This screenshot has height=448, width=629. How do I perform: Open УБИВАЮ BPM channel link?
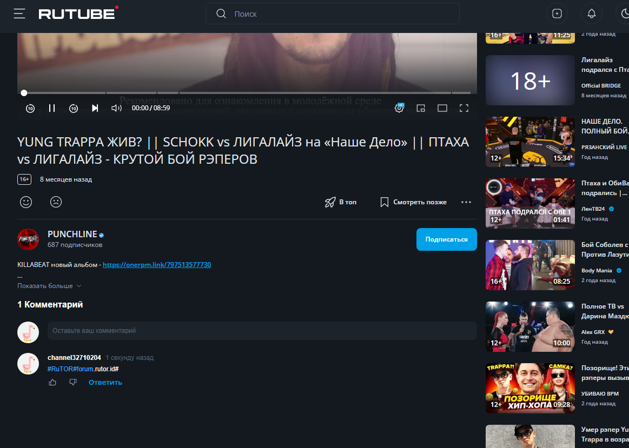pos(600,393)
